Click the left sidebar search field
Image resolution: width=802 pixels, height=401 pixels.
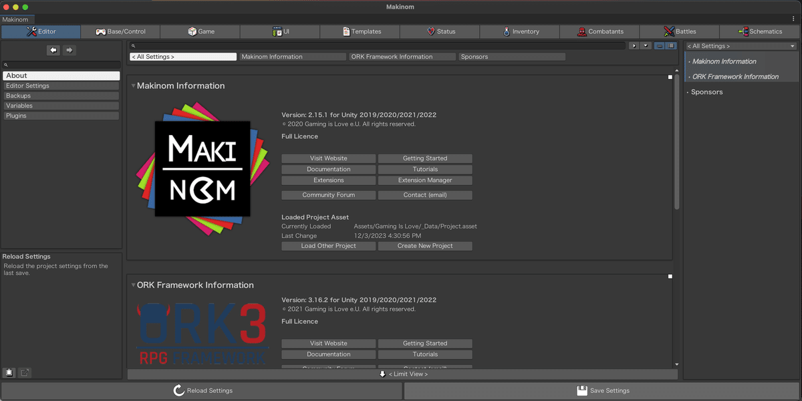pos(61,65)
